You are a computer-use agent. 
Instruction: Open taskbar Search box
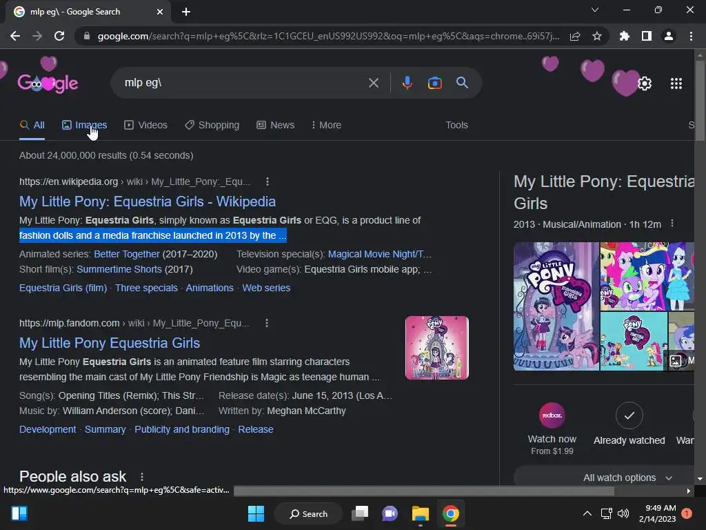(308, 513)
